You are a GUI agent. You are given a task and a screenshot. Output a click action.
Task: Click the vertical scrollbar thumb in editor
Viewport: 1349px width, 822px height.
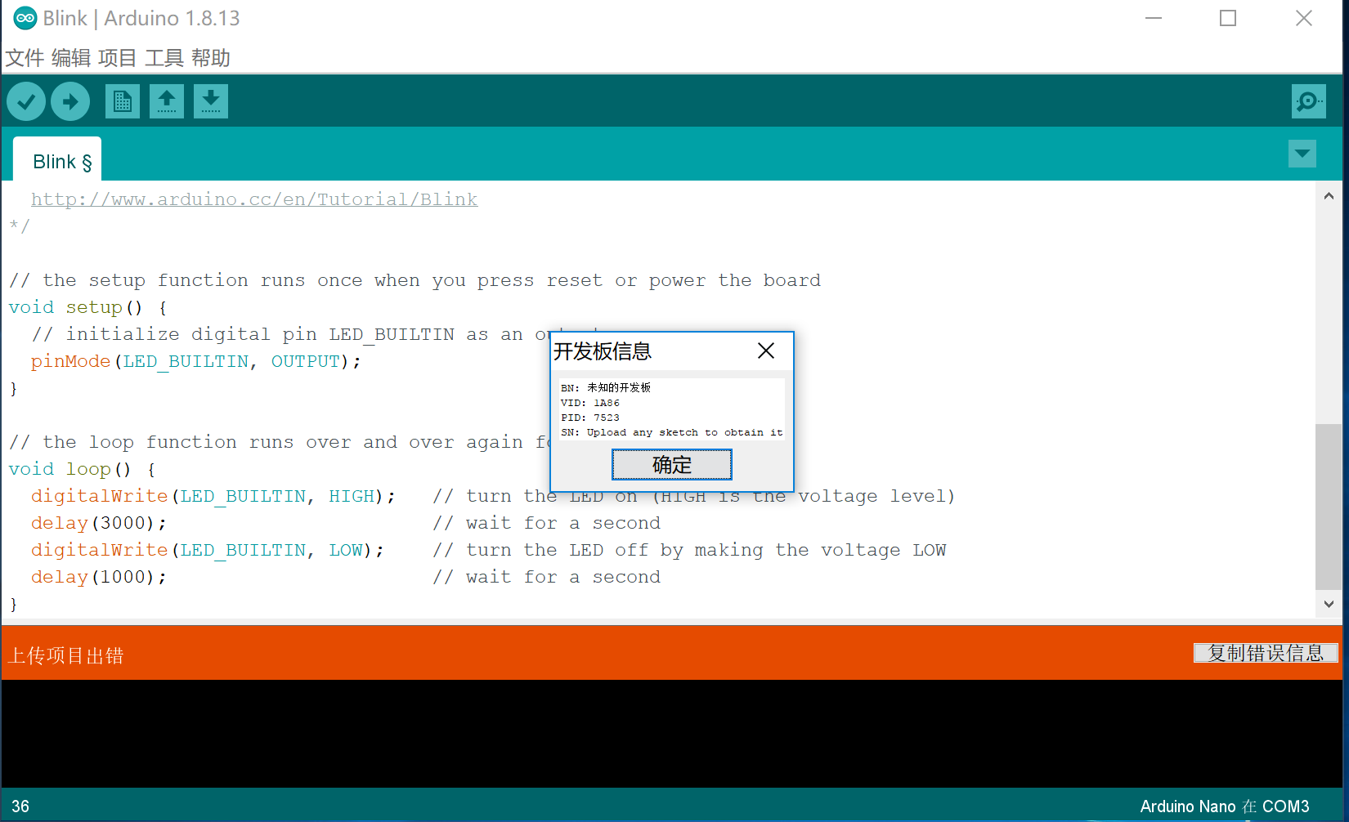[x=1329, y=507]
